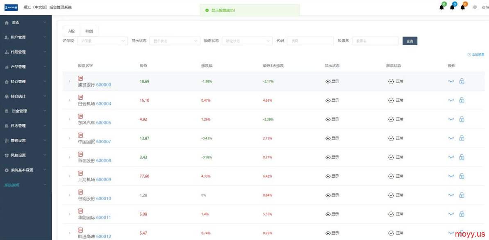Expand the 东风汽车 row details

point(70,119)
